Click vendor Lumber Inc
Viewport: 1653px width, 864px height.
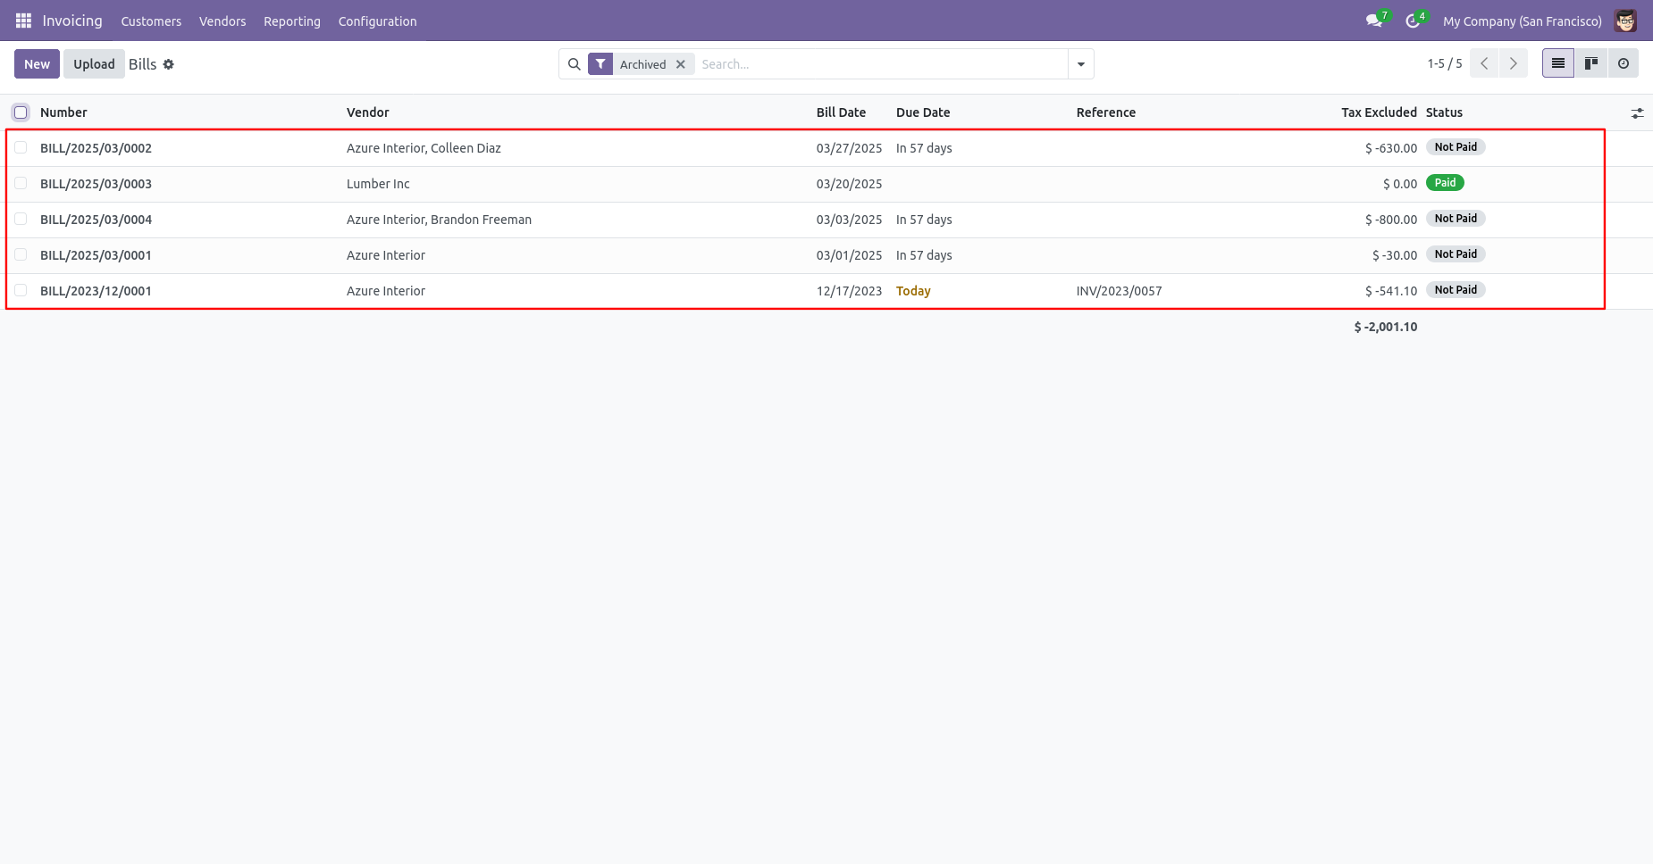378,184
